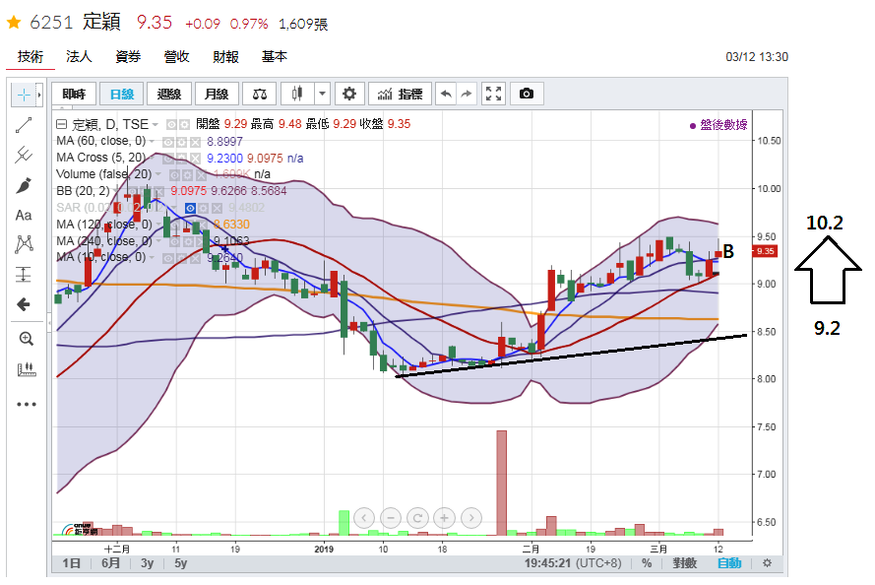Open the three-dots more tools menu

click(x=27, y=404)
